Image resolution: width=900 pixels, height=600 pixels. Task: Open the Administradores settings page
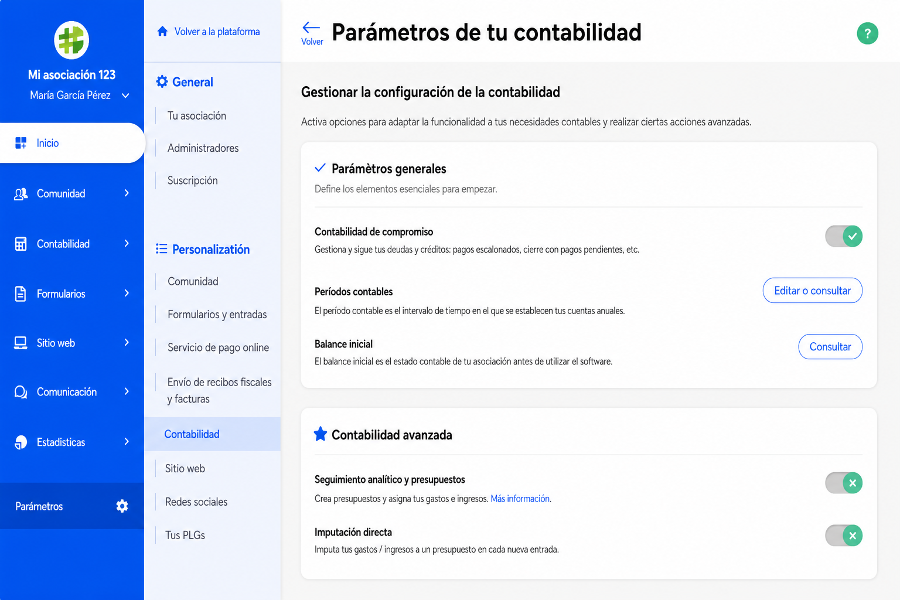[x=203, y=148]
